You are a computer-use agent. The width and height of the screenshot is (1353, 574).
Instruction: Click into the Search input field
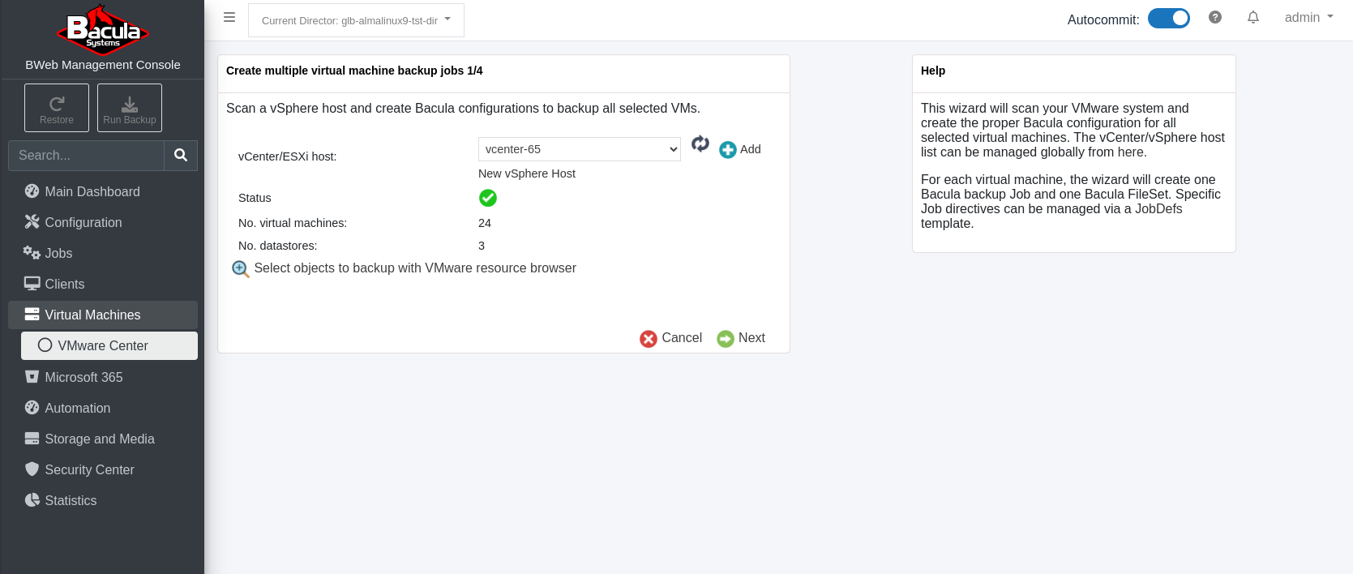click(86, 155)
